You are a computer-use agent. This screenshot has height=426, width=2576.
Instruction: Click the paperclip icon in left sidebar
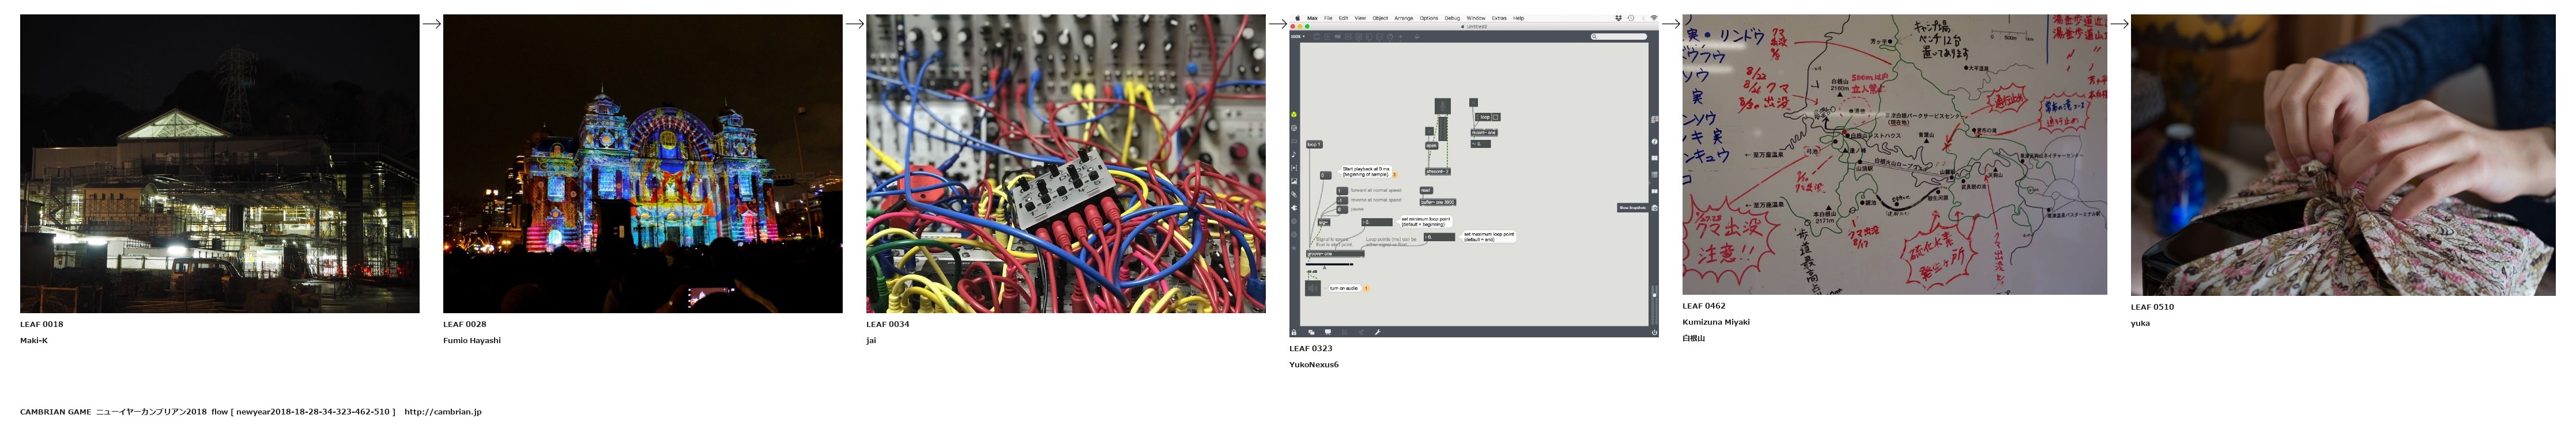(x=1294, y=195)
